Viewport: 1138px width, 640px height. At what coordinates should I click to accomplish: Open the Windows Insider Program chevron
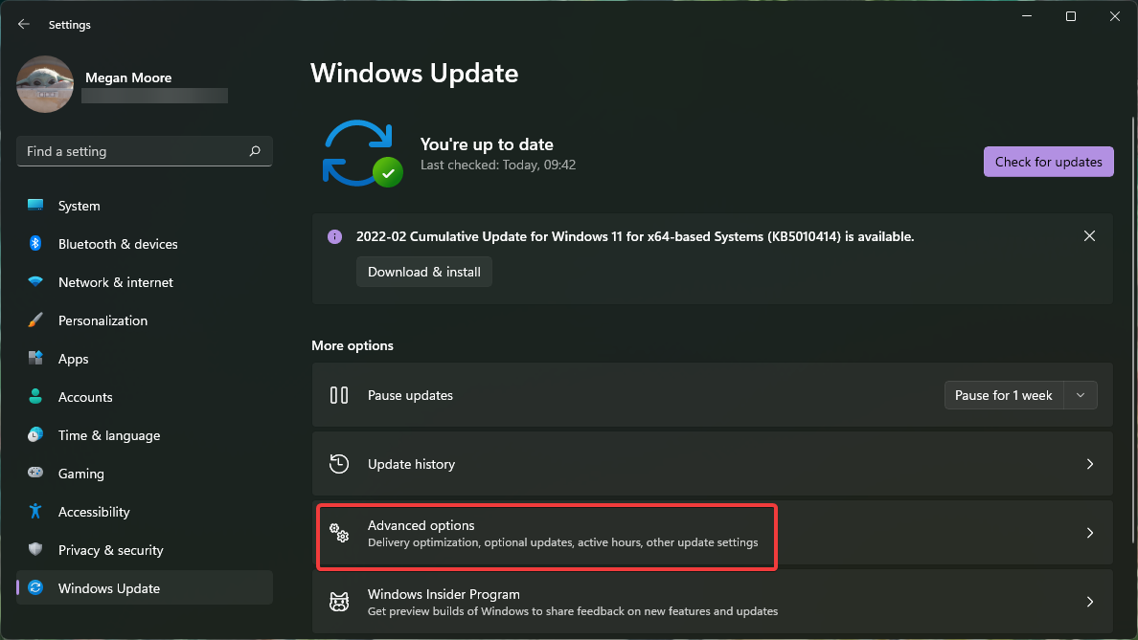click(1089, 602)
